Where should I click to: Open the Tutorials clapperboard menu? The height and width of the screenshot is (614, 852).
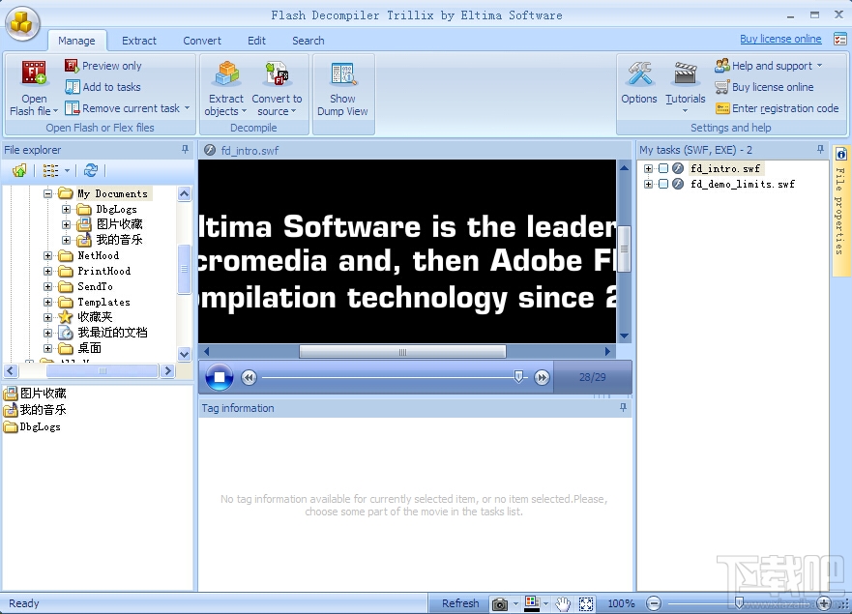686,86
